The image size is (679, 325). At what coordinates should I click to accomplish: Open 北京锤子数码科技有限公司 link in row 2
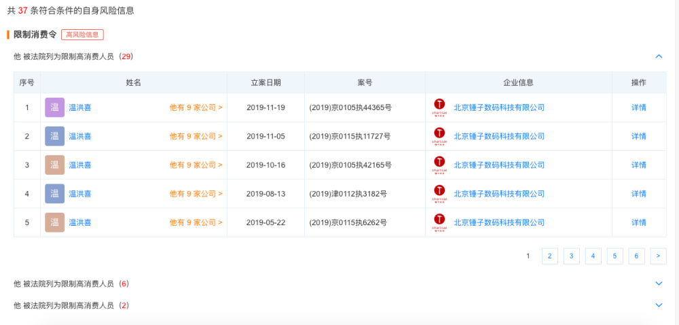[499, 136]
